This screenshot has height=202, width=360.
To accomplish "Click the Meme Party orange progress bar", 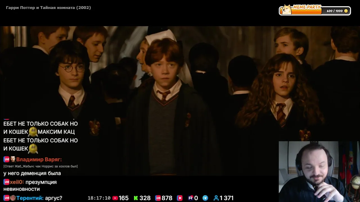I will tap(307, 11).
